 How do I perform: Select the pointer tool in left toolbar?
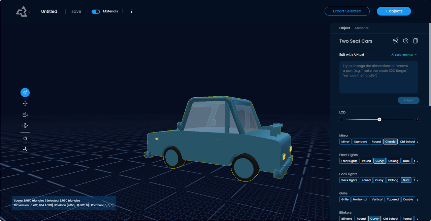point(25,93)
